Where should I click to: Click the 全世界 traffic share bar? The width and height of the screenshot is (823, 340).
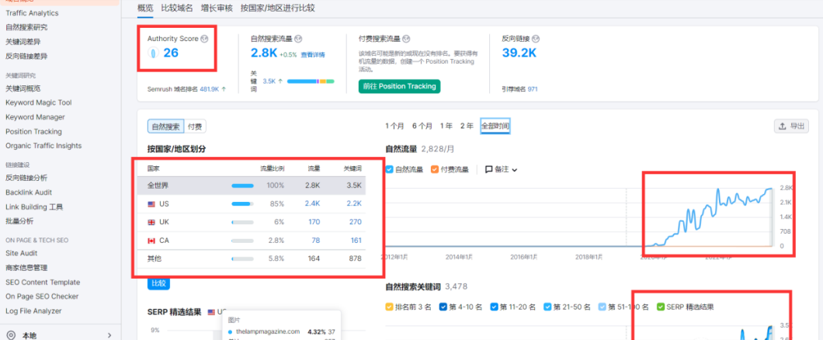coord(242,186)
